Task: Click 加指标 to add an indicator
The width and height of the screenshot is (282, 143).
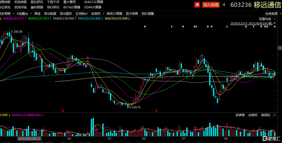Action: (253, 115)
